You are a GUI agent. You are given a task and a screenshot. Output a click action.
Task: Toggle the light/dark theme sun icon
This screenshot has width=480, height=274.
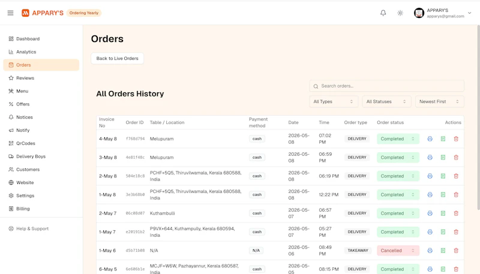[x=400, y=13]
